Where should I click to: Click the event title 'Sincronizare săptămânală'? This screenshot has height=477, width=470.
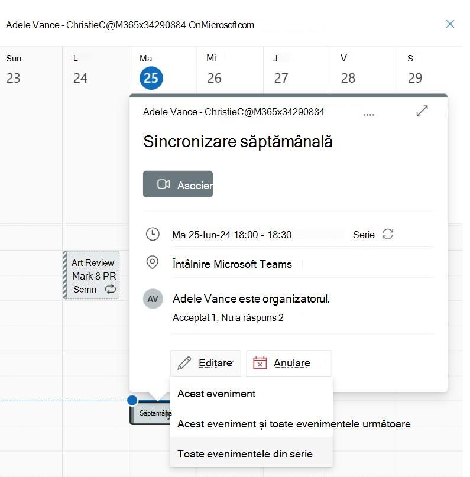click(x=238, y=142)
